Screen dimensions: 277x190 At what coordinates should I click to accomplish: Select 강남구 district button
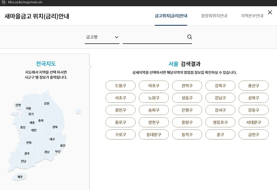click(220, 98)
